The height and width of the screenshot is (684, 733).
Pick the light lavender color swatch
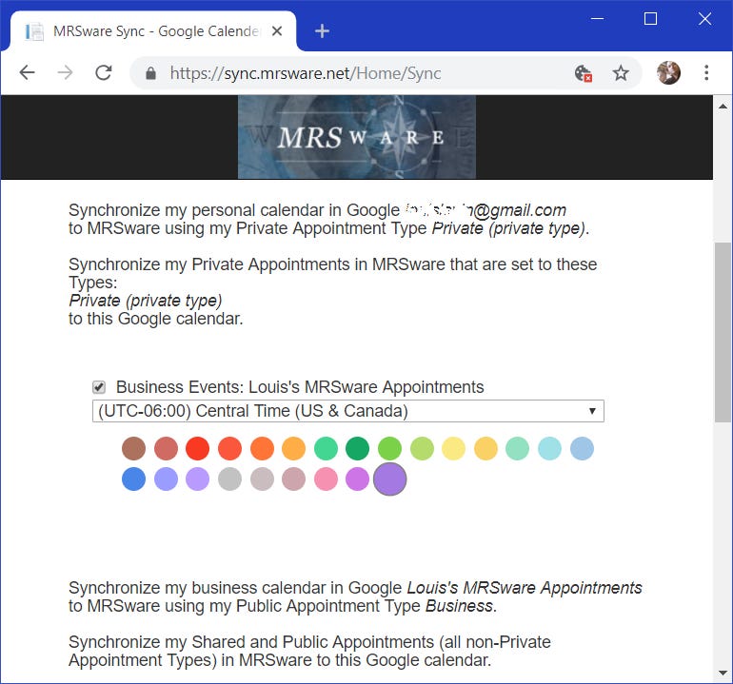pyautogui.click(x=197, y=479)
